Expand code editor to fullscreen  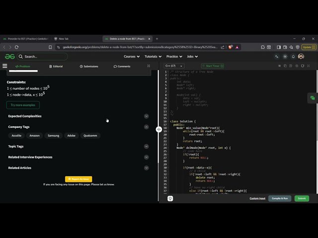[309, 66]
